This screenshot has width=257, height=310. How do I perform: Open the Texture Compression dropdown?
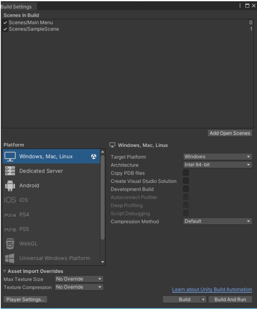pos(79,287)
